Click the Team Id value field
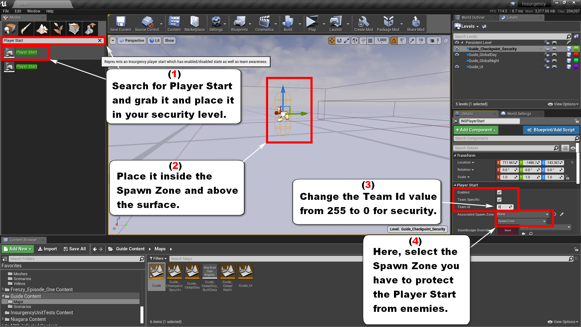This screenshot has height=327, width=581. click(x=505, y=207)
